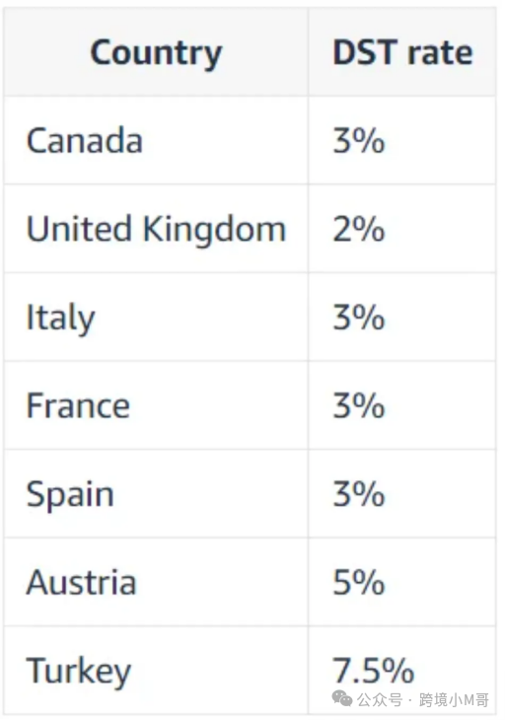Select Turkey's 7.5% rate value

(x=373, y=671)
